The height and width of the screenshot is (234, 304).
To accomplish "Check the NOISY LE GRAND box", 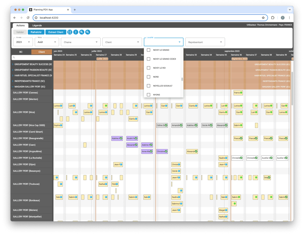I will click(x=149, y=50).
